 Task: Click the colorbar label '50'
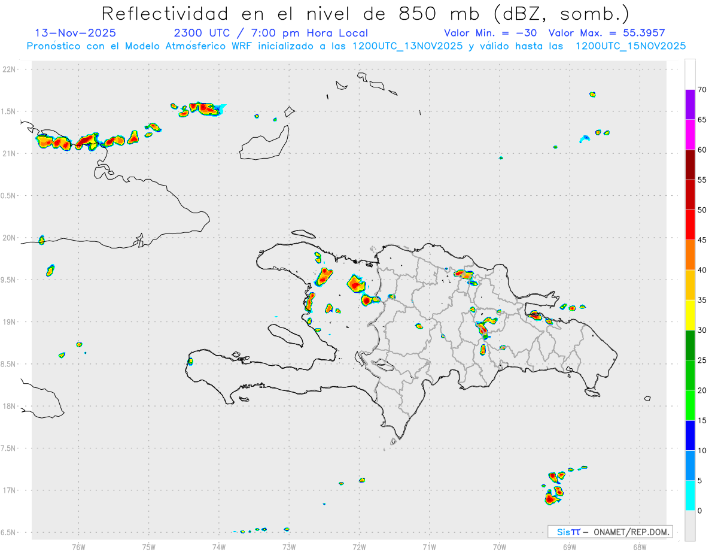(x=702, y=210)
